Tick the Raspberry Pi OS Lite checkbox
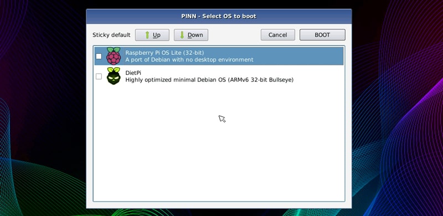The image size is (443, 216). click(x=99, y=56)
